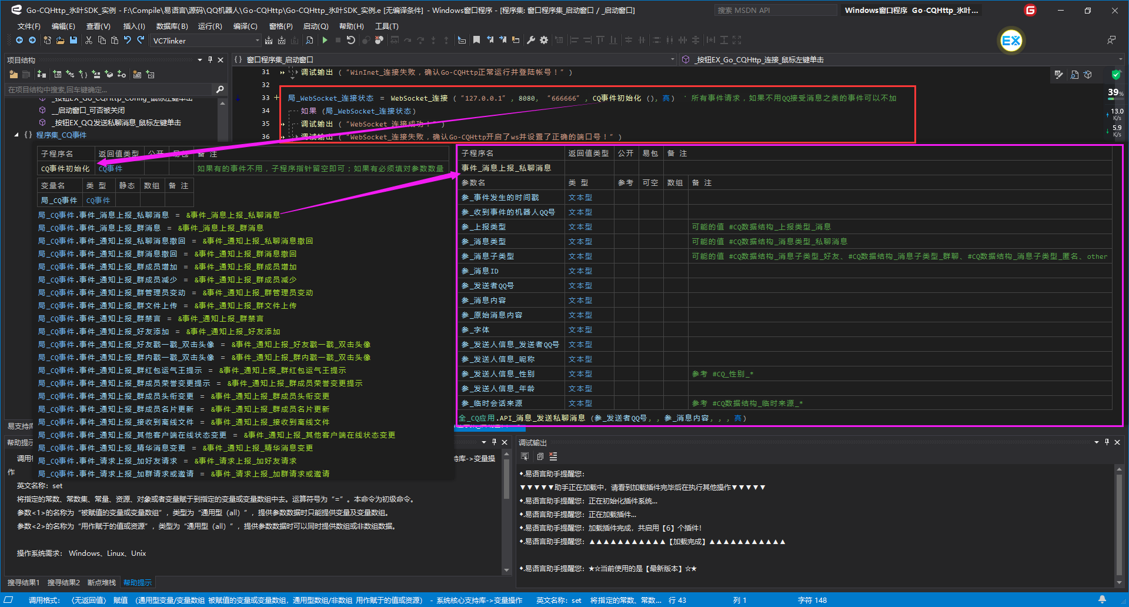Click the first folder icon in project structure toolbar
Image resolution: width=1129 pixels, height=607 pixels.
point(14,74)
